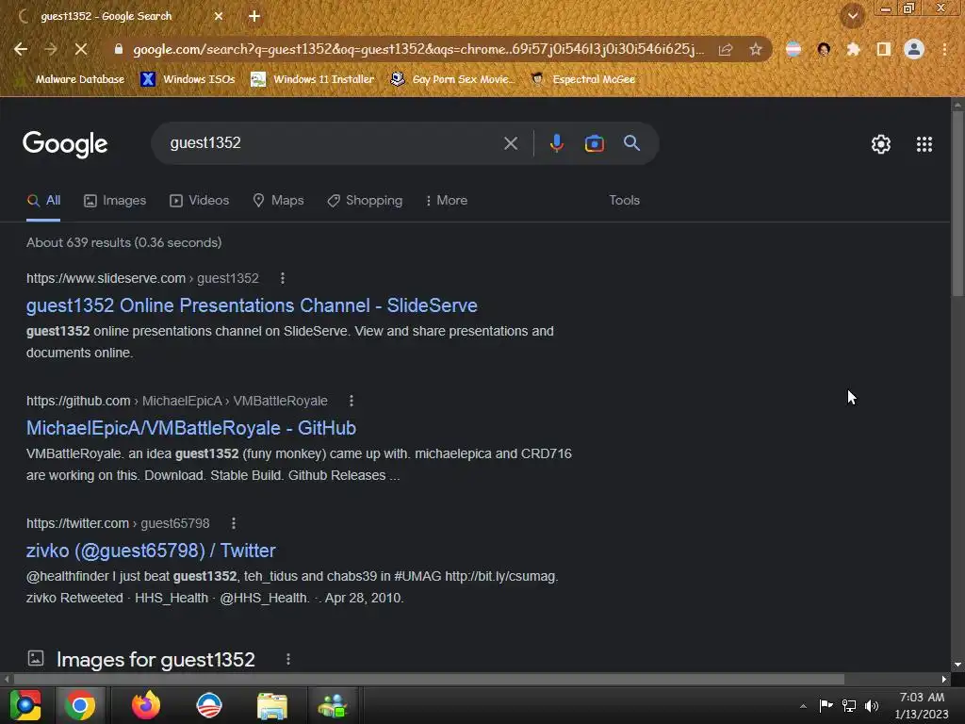Open the volume speaker tray icon

(x=872, y=705)
